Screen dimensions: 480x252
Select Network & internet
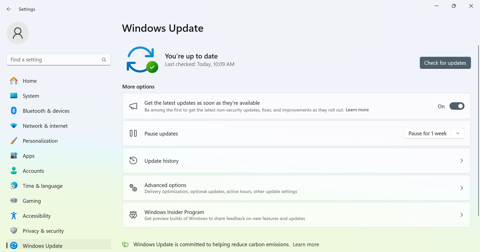pyautogui.click(x=58, y=126)
